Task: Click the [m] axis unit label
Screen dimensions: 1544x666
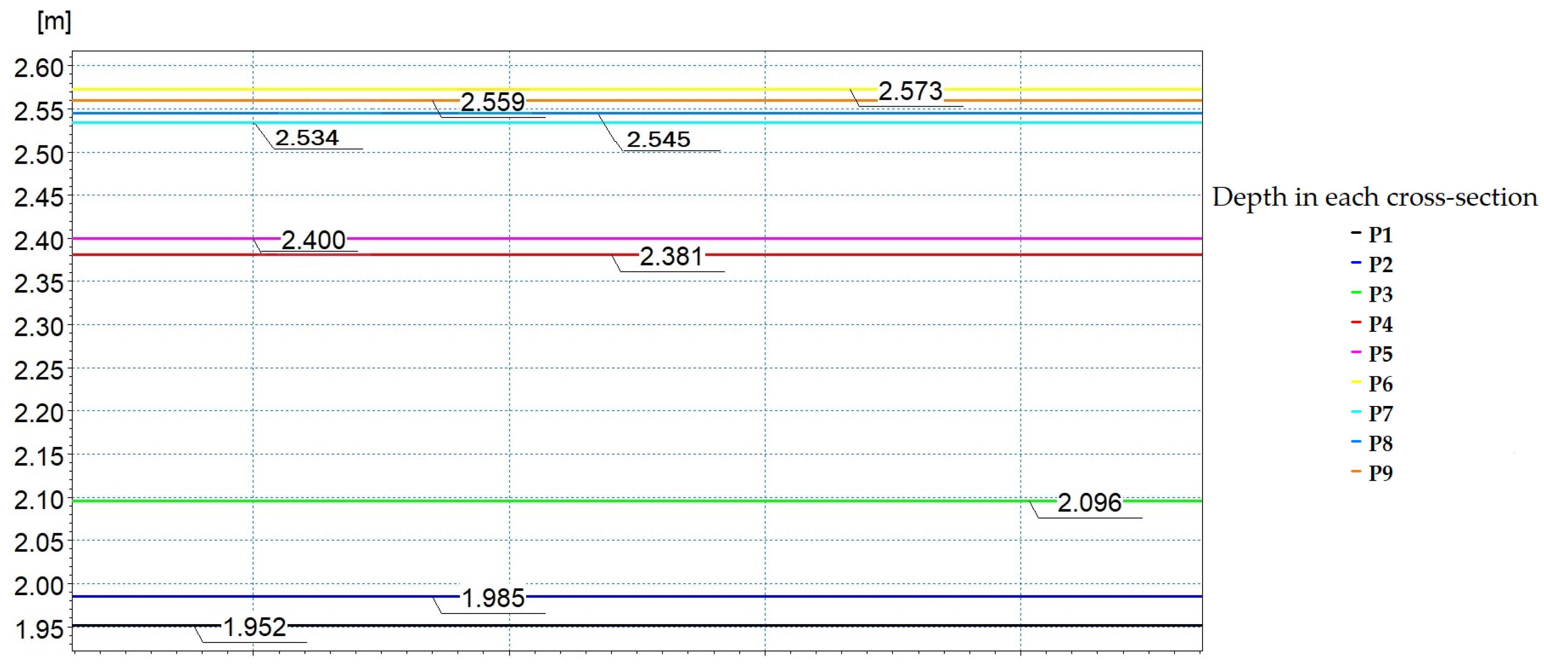Action: (54, 21)
